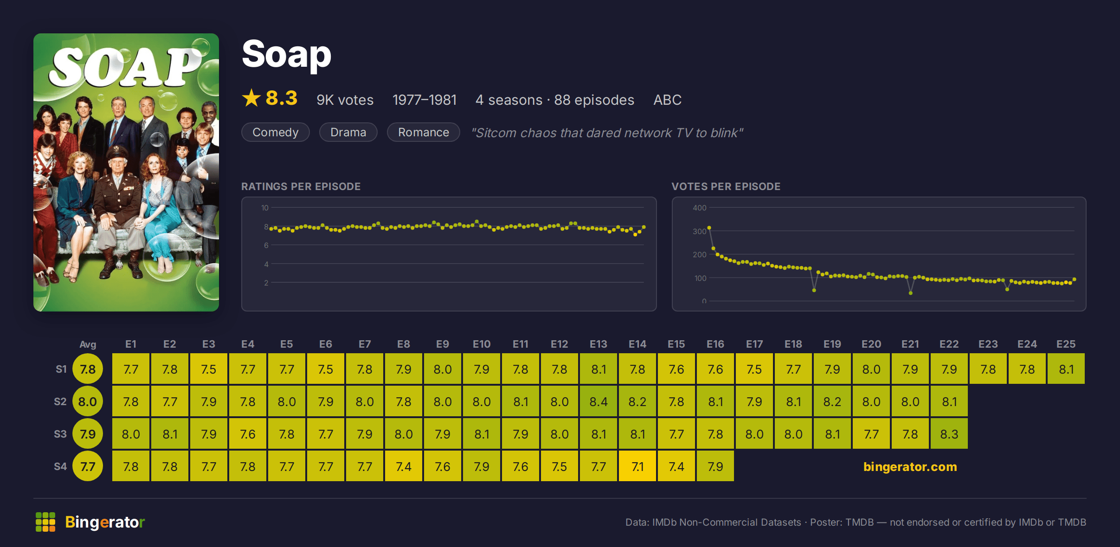The height and width of the screenshot is (547, 1120).
Task: Open the Soap poster thumbnail
Action: pos(126,172)
